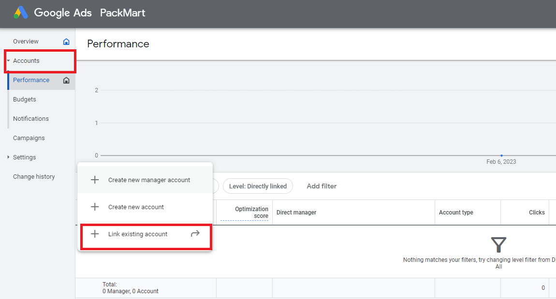This screenshot has height=299, width=556.
Task: Click Add filter
Action: [x=322, y=186]
